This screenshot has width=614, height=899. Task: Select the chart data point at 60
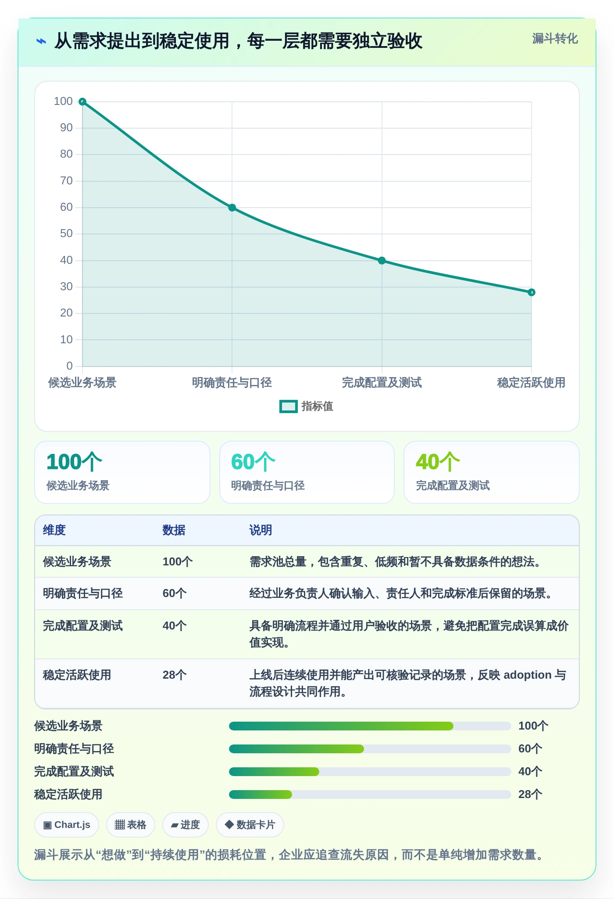[232, 208]
